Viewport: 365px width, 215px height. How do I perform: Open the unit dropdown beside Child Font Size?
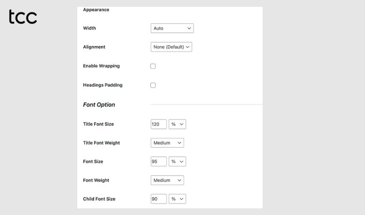click(177, 199)
